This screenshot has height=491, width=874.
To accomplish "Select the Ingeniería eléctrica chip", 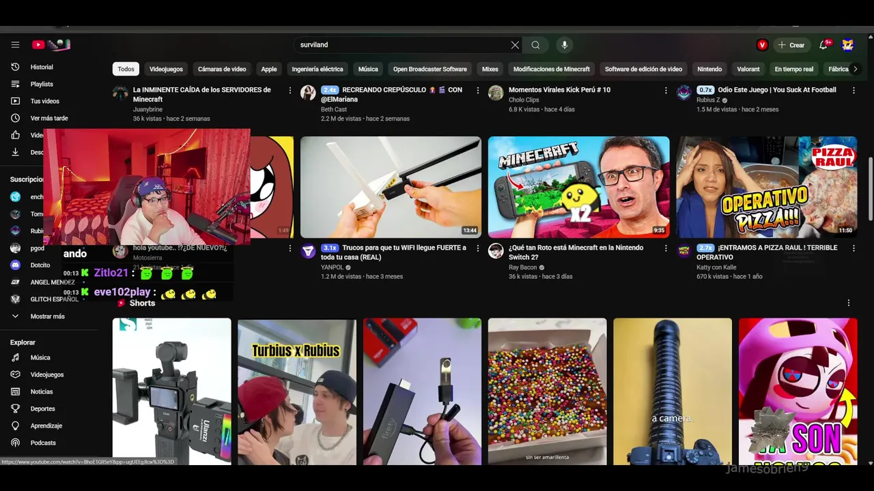I will 318,69.
